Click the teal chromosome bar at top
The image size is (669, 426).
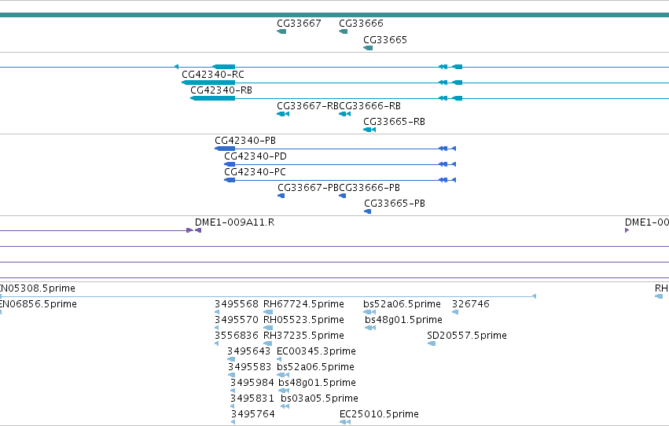click(x=335, y=15)
